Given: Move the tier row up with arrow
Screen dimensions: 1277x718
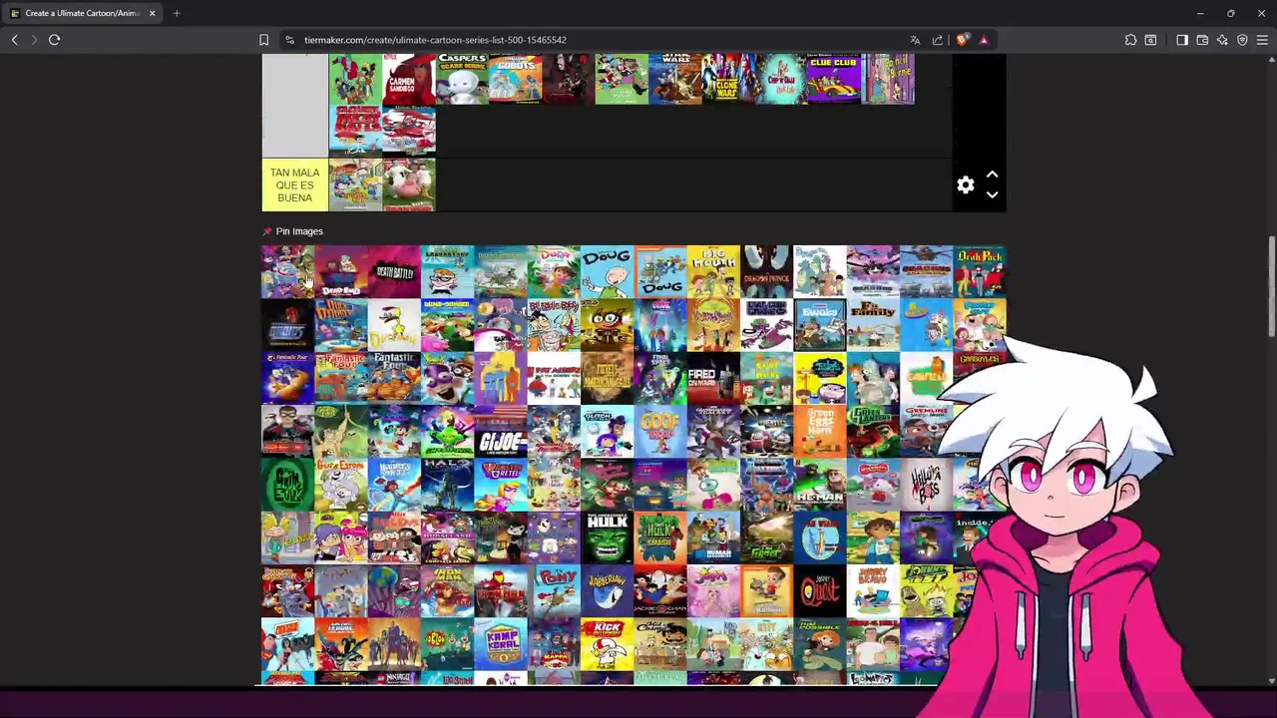Looking at the screenshot, I should coord(992,175).
